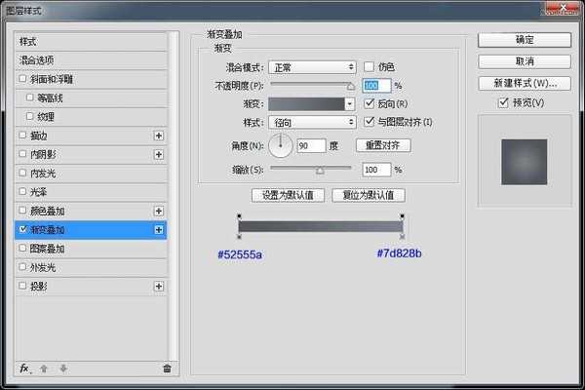585x390 pixels.
Task: Expand the 渐变 gradient picker arrow
Action: coord(350,103)
